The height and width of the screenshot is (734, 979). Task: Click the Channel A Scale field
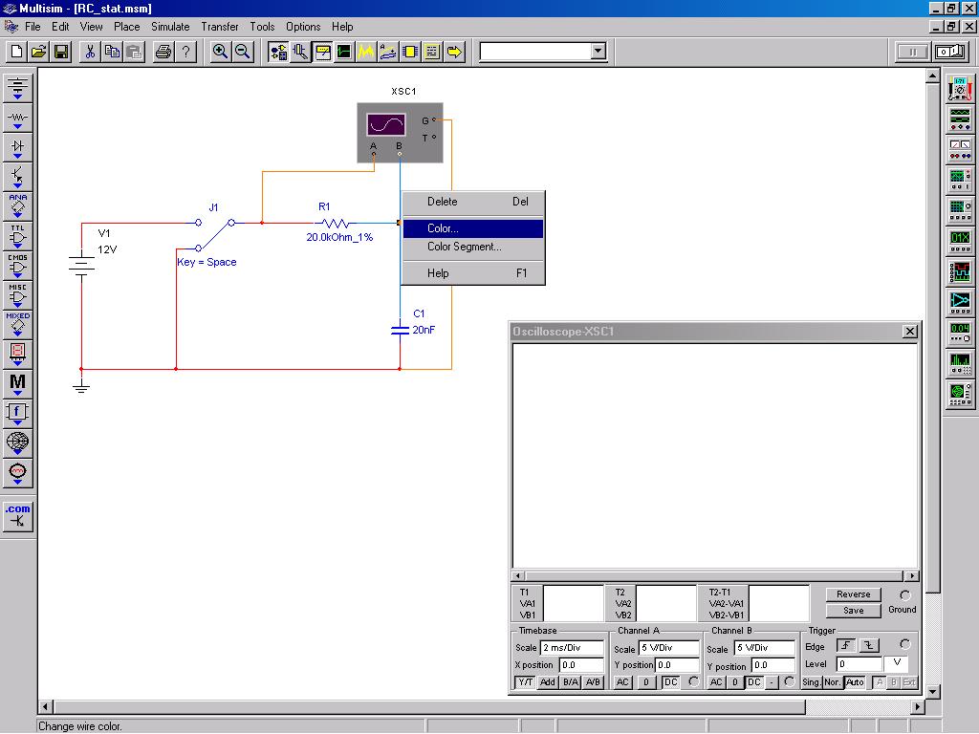(668, 648)
